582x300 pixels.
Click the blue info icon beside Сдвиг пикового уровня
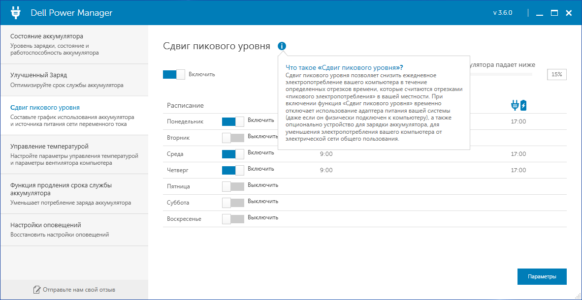pyautogui.click(x=282, y=46)
